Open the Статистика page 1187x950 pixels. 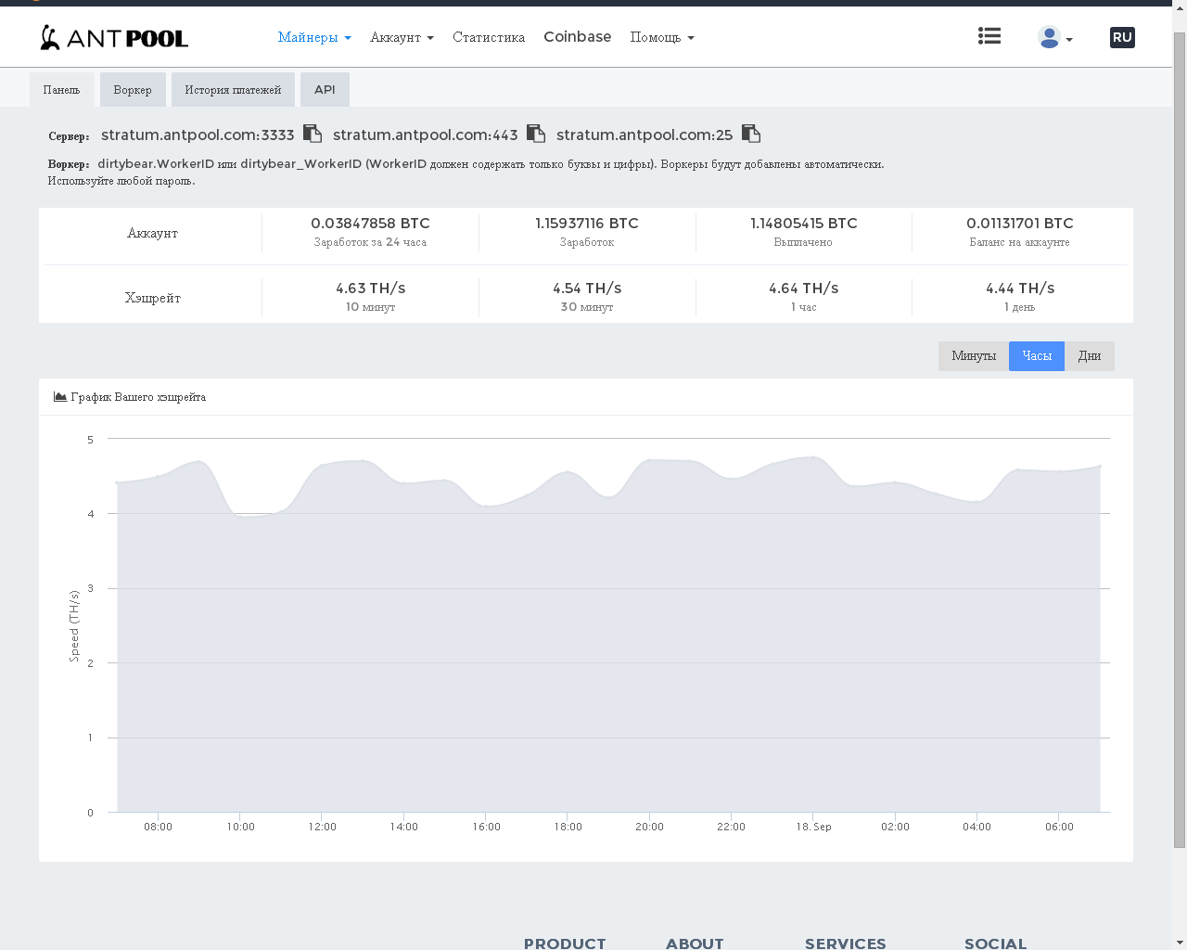tap(489, 37)
